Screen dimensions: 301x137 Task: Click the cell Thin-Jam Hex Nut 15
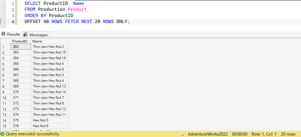(49, 52)
